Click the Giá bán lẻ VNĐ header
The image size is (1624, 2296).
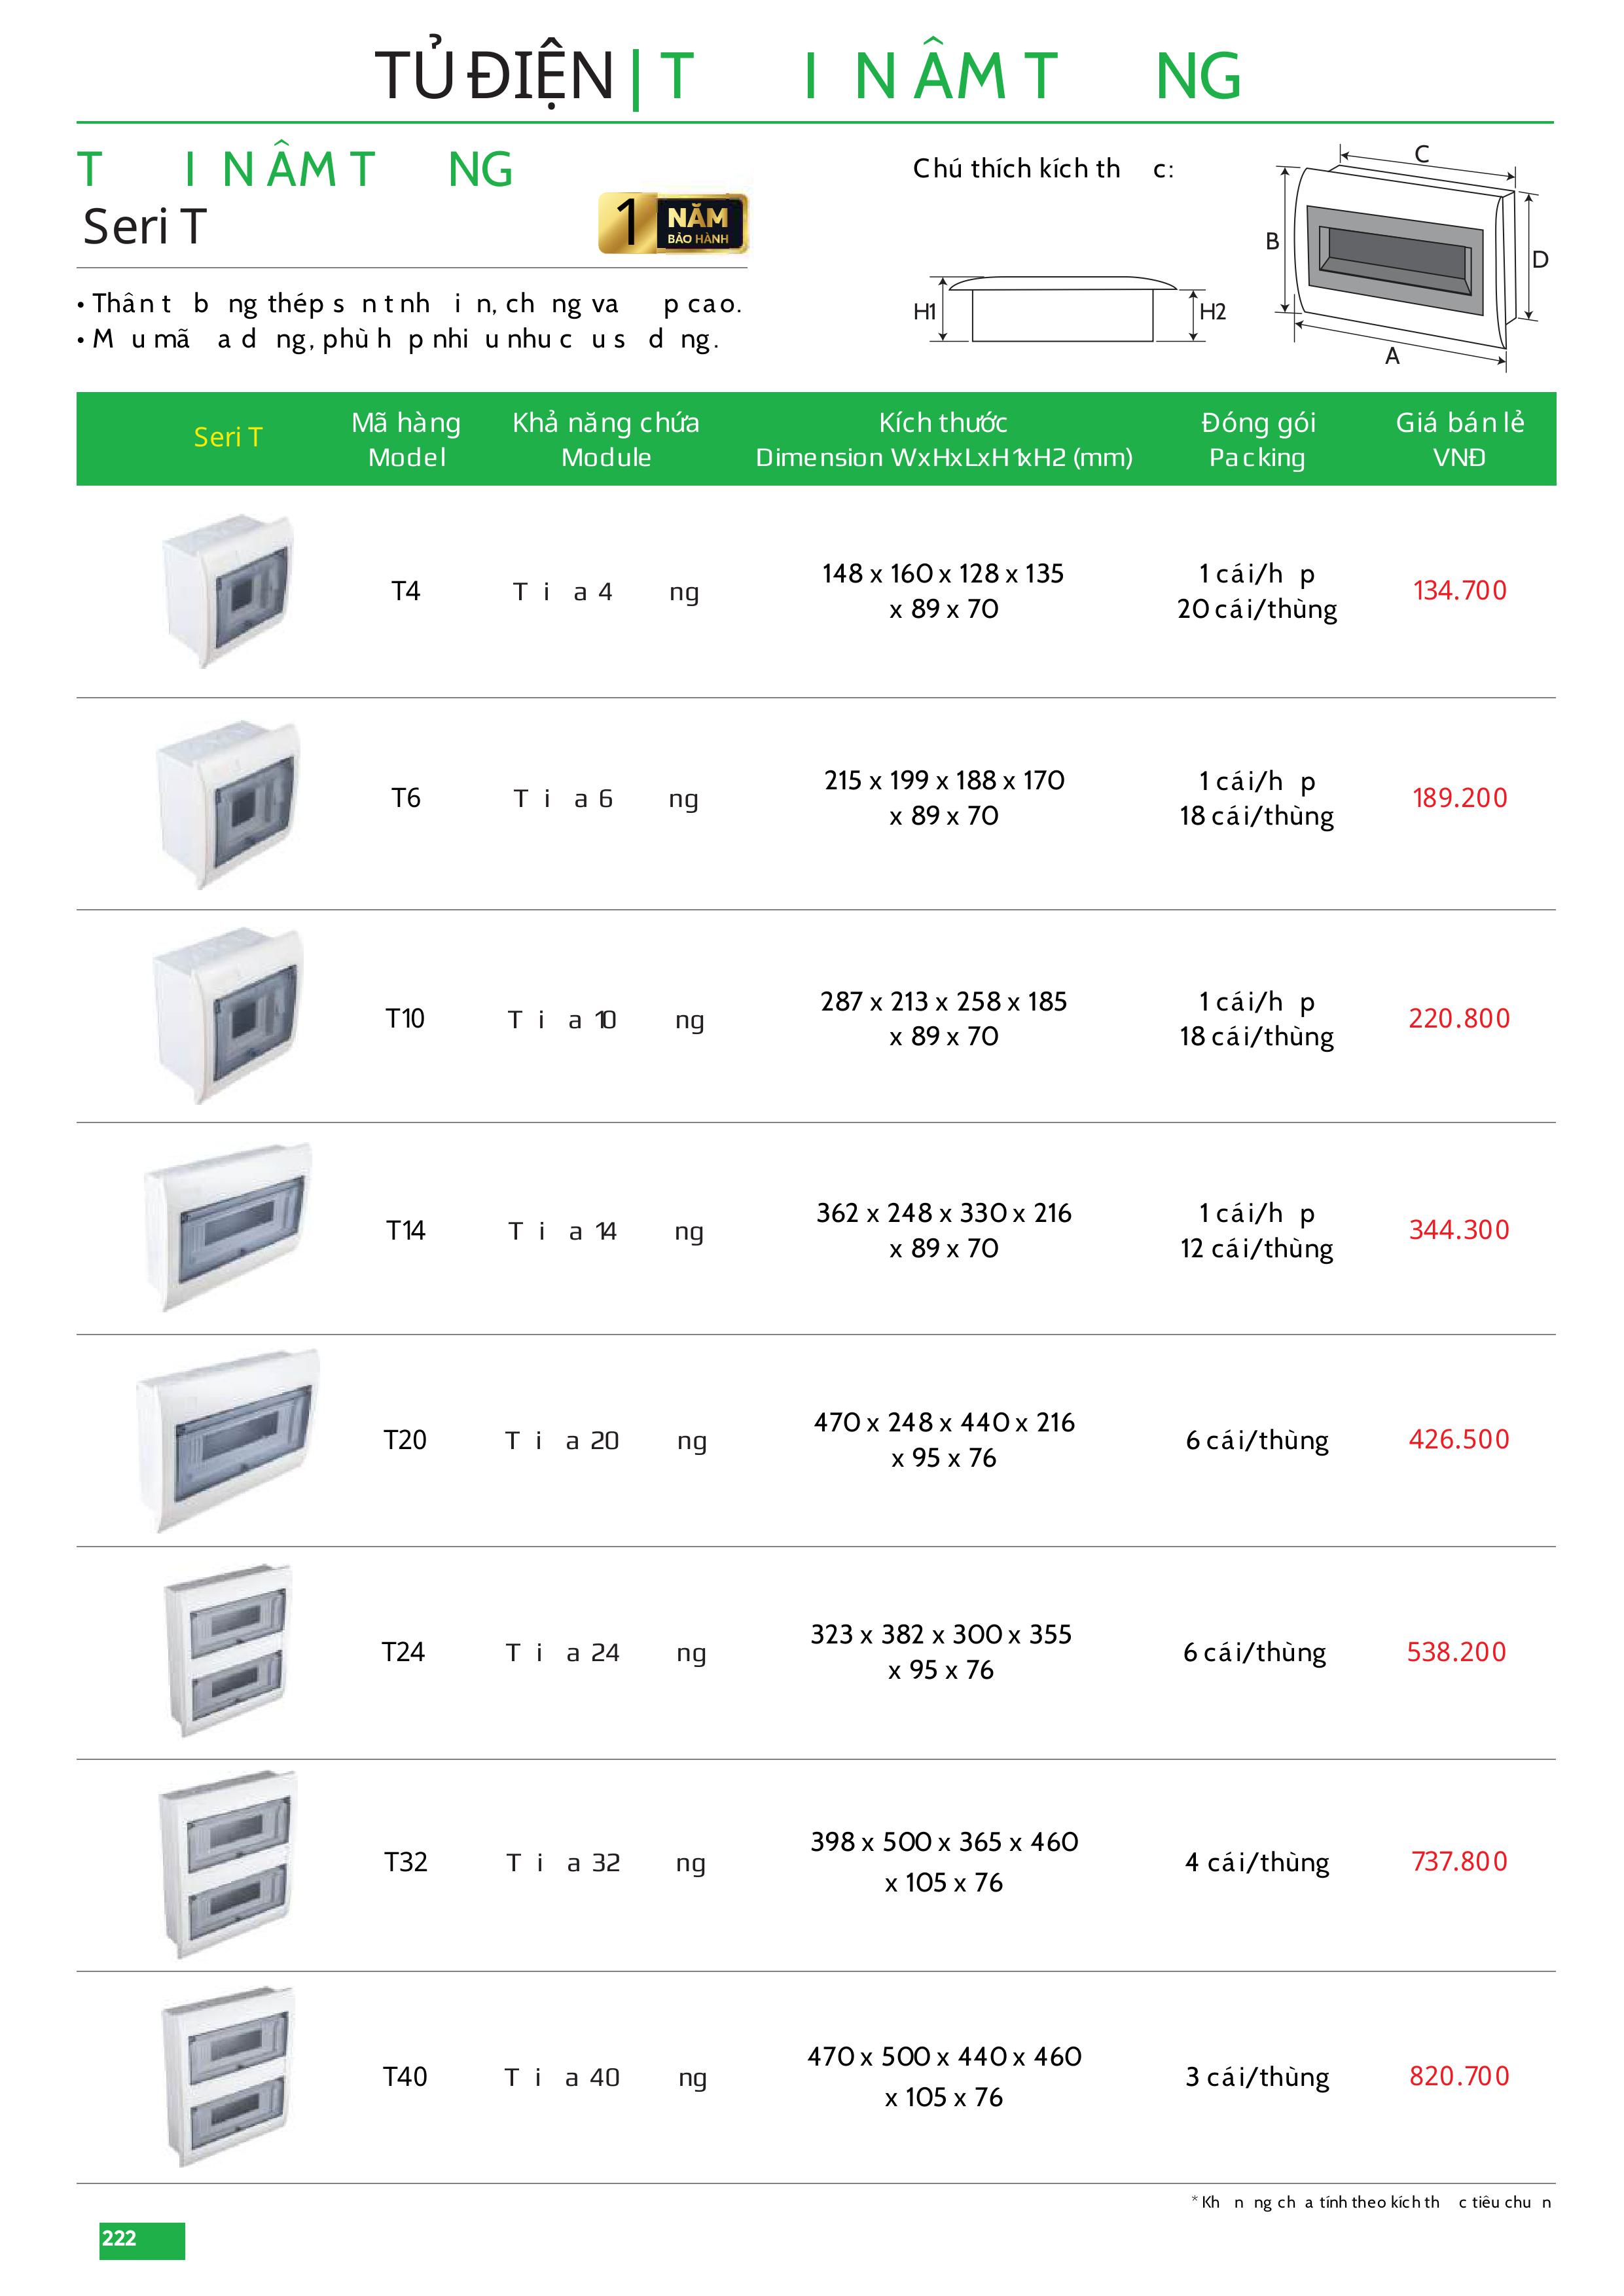tap(1459, 439)
